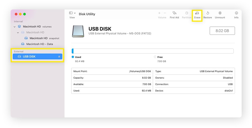252x128 pixels.
Task: Click the Used 92.4 MB table value
Action: pyautogui.click(x=146, y=91)
